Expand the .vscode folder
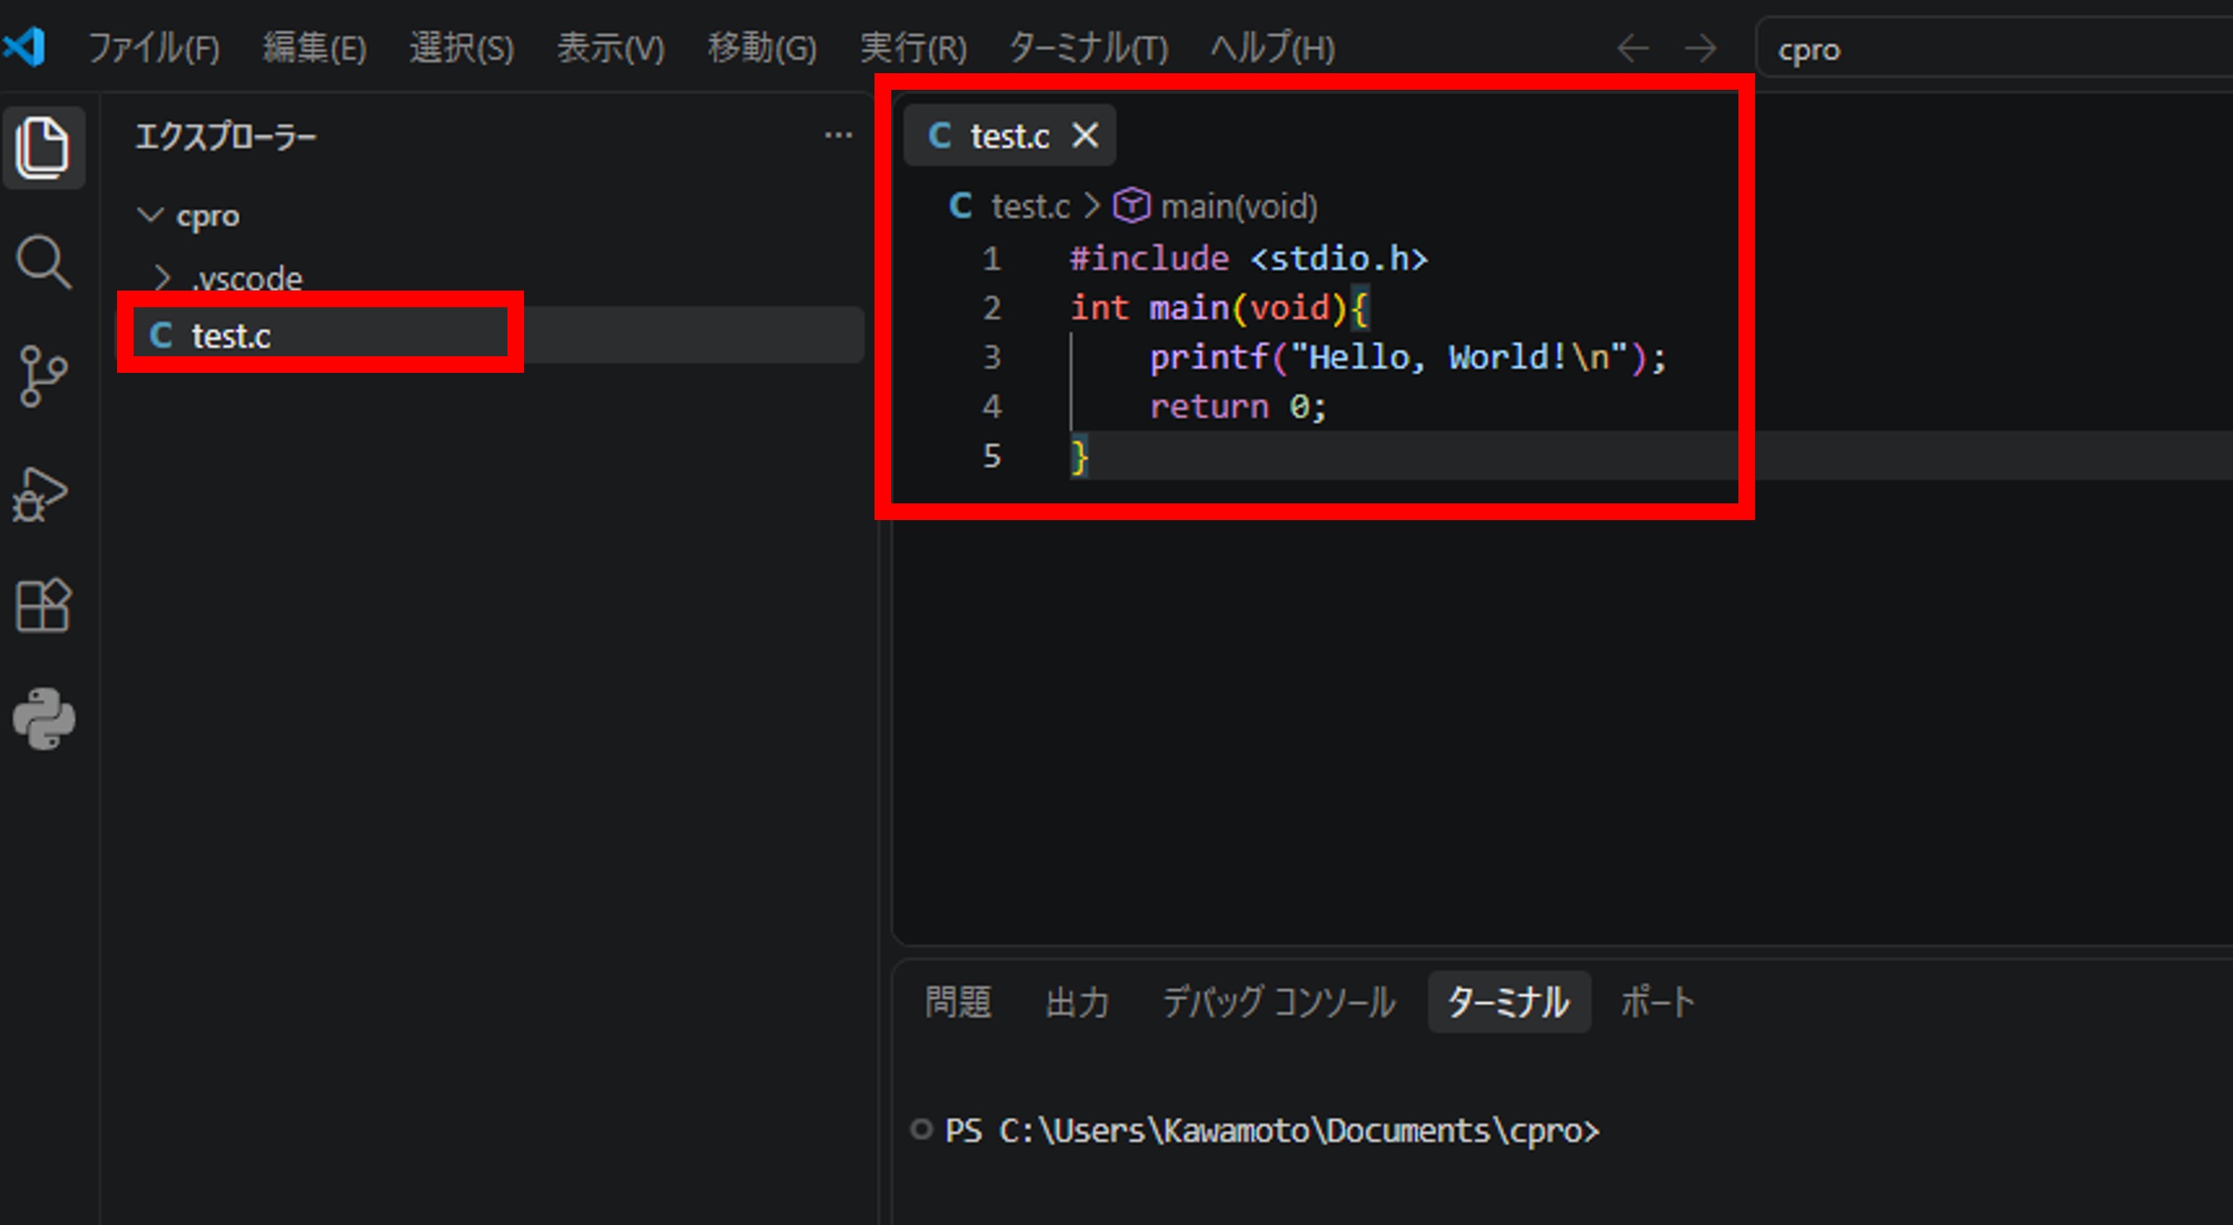 [162, 278]
